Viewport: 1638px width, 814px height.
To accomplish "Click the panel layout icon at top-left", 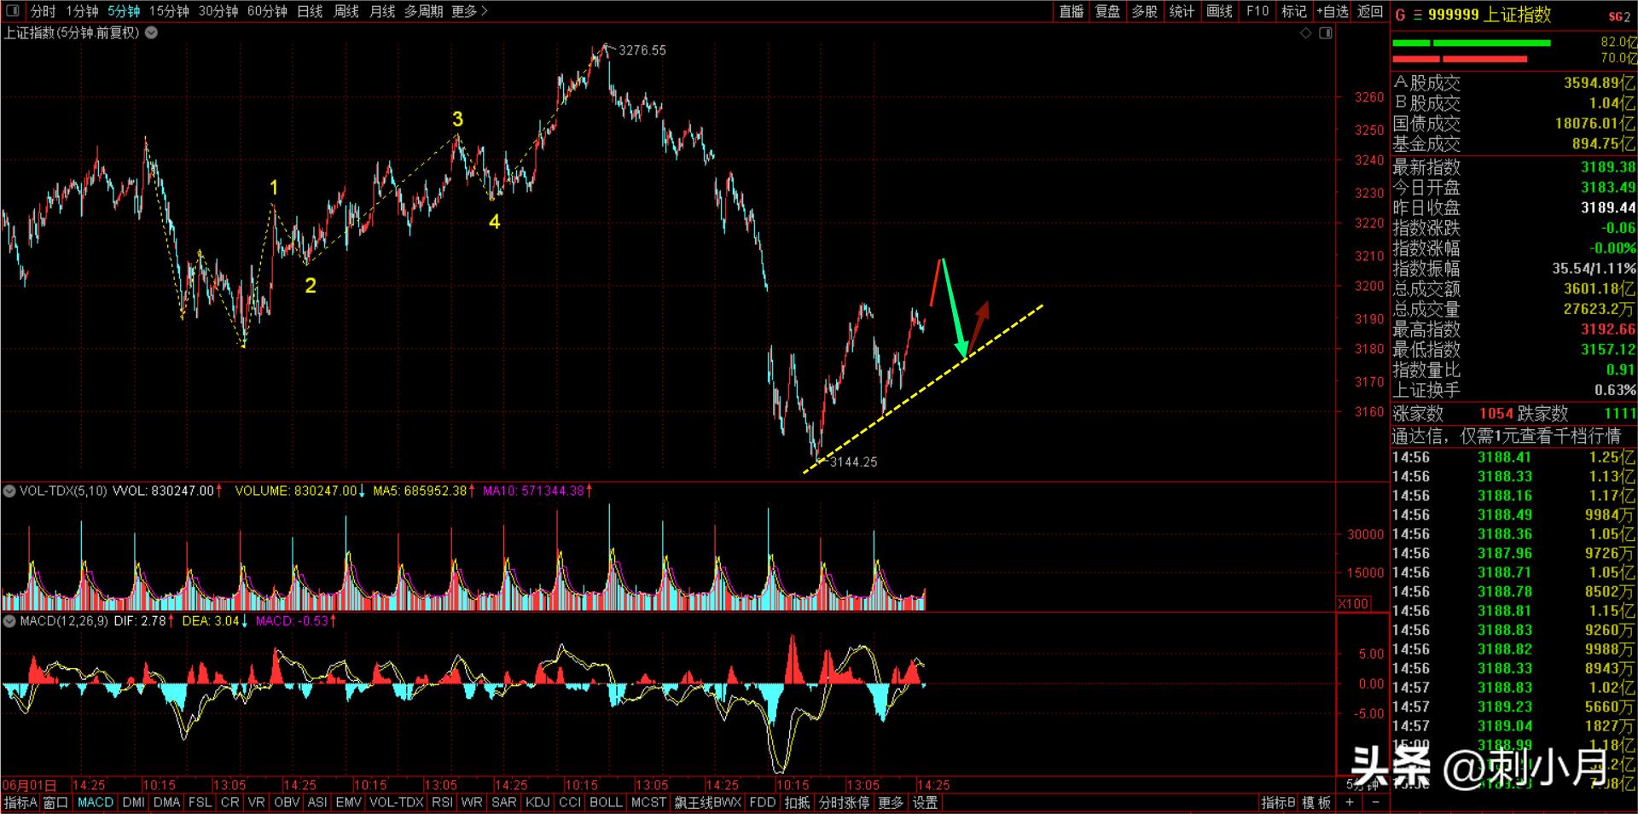I will click(x=13, y=11).
